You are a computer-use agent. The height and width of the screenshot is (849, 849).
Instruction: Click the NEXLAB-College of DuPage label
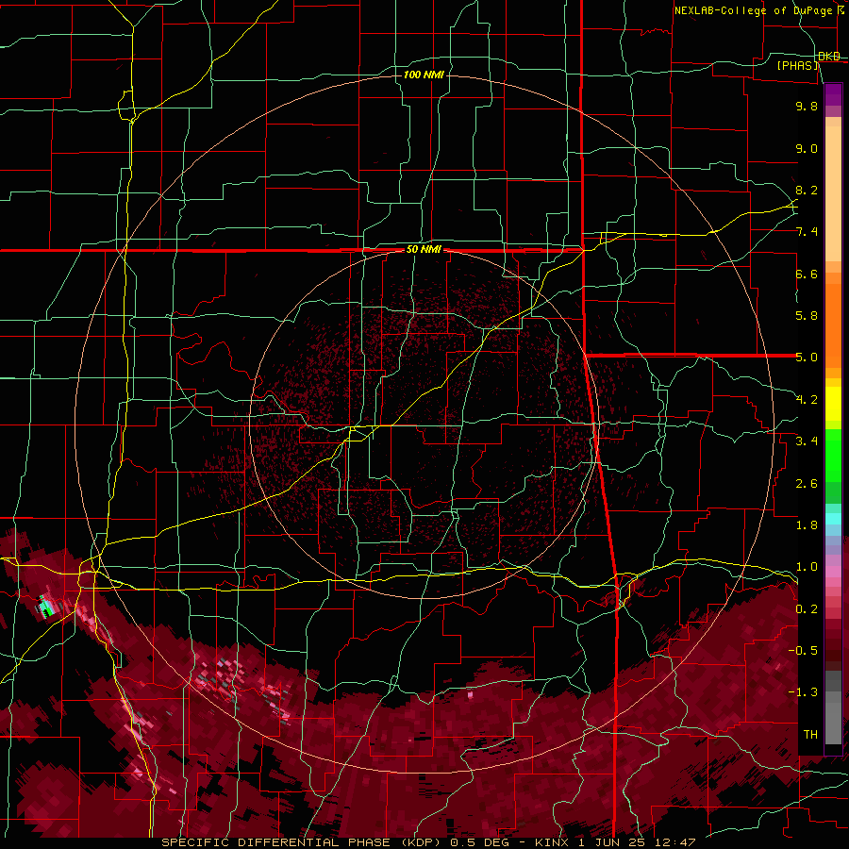(x=753, y=10)
